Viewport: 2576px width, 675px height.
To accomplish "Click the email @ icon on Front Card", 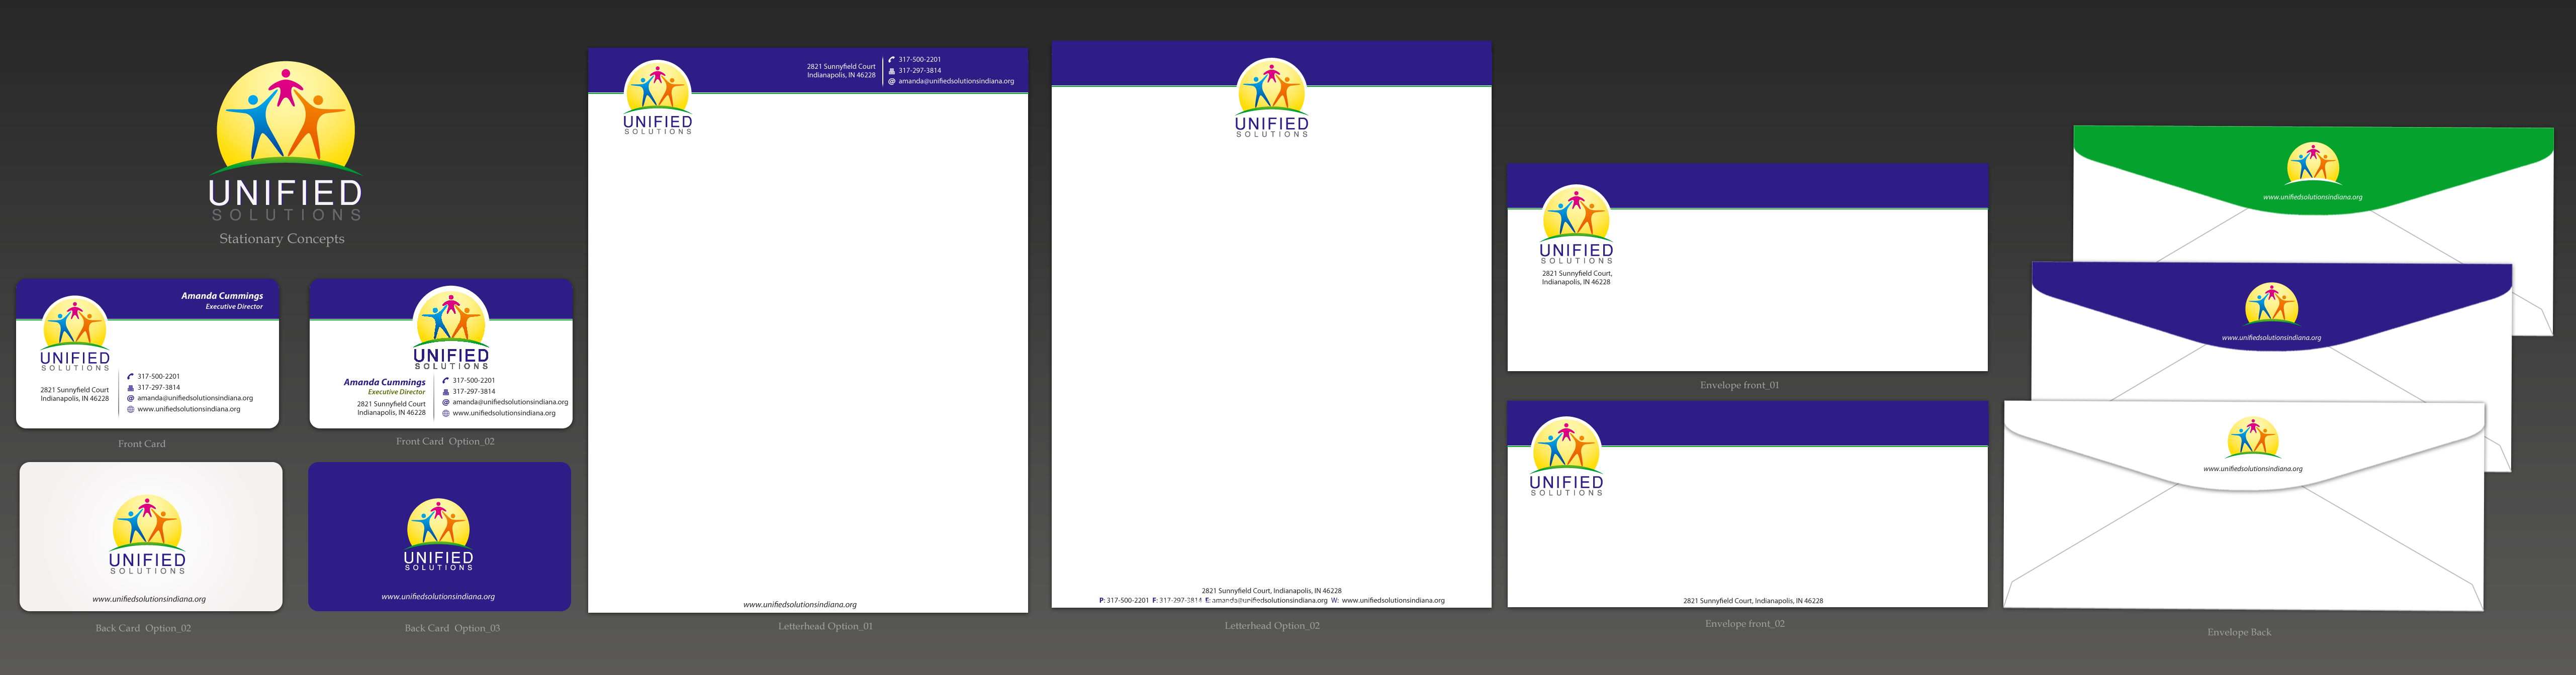I will [130, 398].
